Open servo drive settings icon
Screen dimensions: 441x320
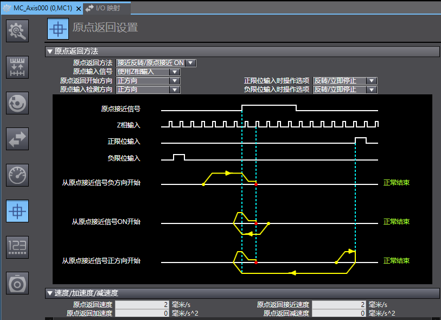17,283
